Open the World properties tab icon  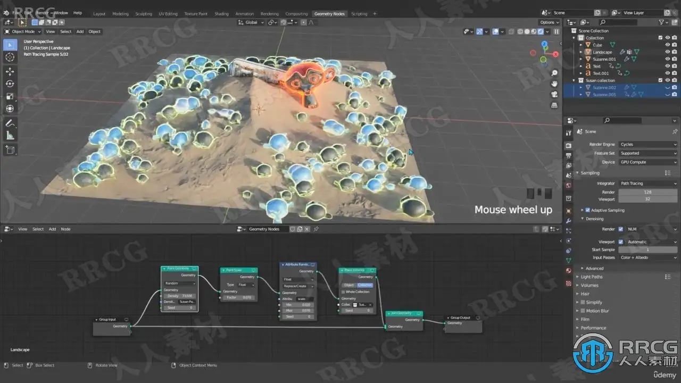[569, 186]
